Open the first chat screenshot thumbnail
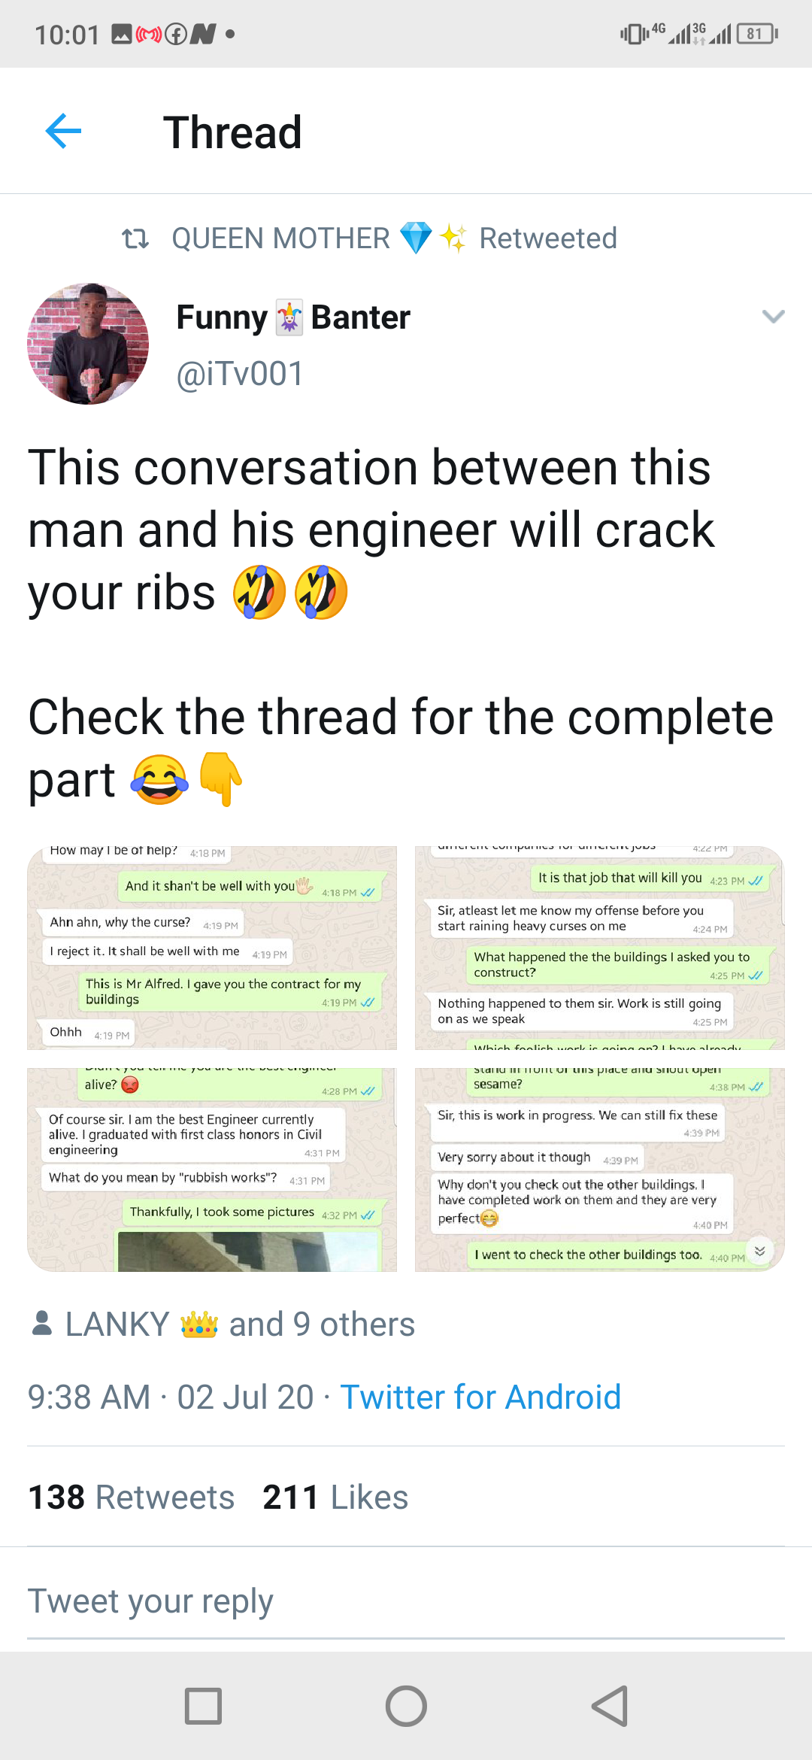 [212, 948]
